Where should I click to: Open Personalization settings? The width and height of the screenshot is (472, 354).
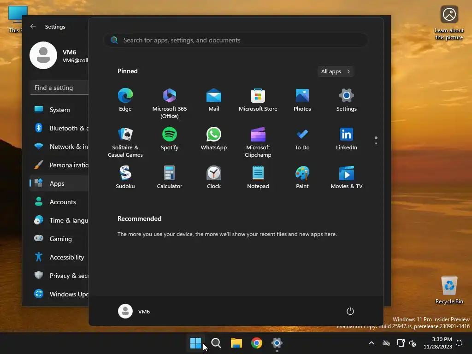tap(59, 165)
